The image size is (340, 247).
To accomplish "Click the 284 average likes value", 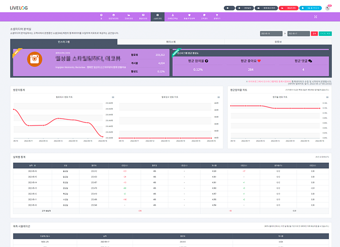I will (251, 70).
